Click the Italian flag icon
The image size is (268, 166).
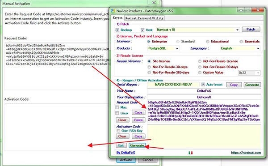pyautogui.click(x=191, y=153)
